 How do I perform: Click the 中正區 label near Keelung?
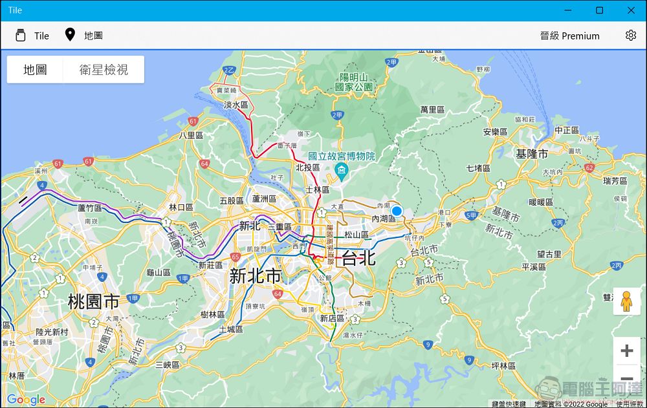567,131
